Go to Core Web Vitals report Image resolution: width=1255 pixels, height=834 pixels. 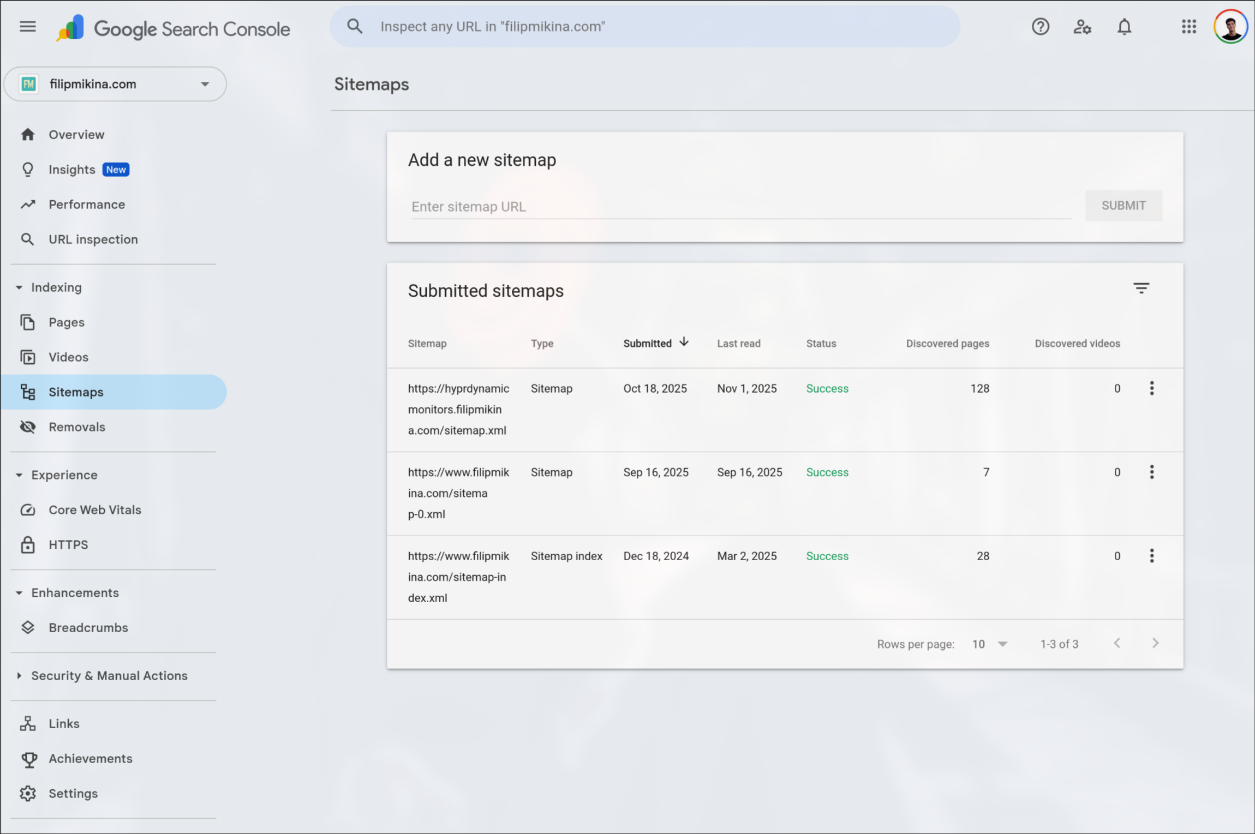pos(94,510)
